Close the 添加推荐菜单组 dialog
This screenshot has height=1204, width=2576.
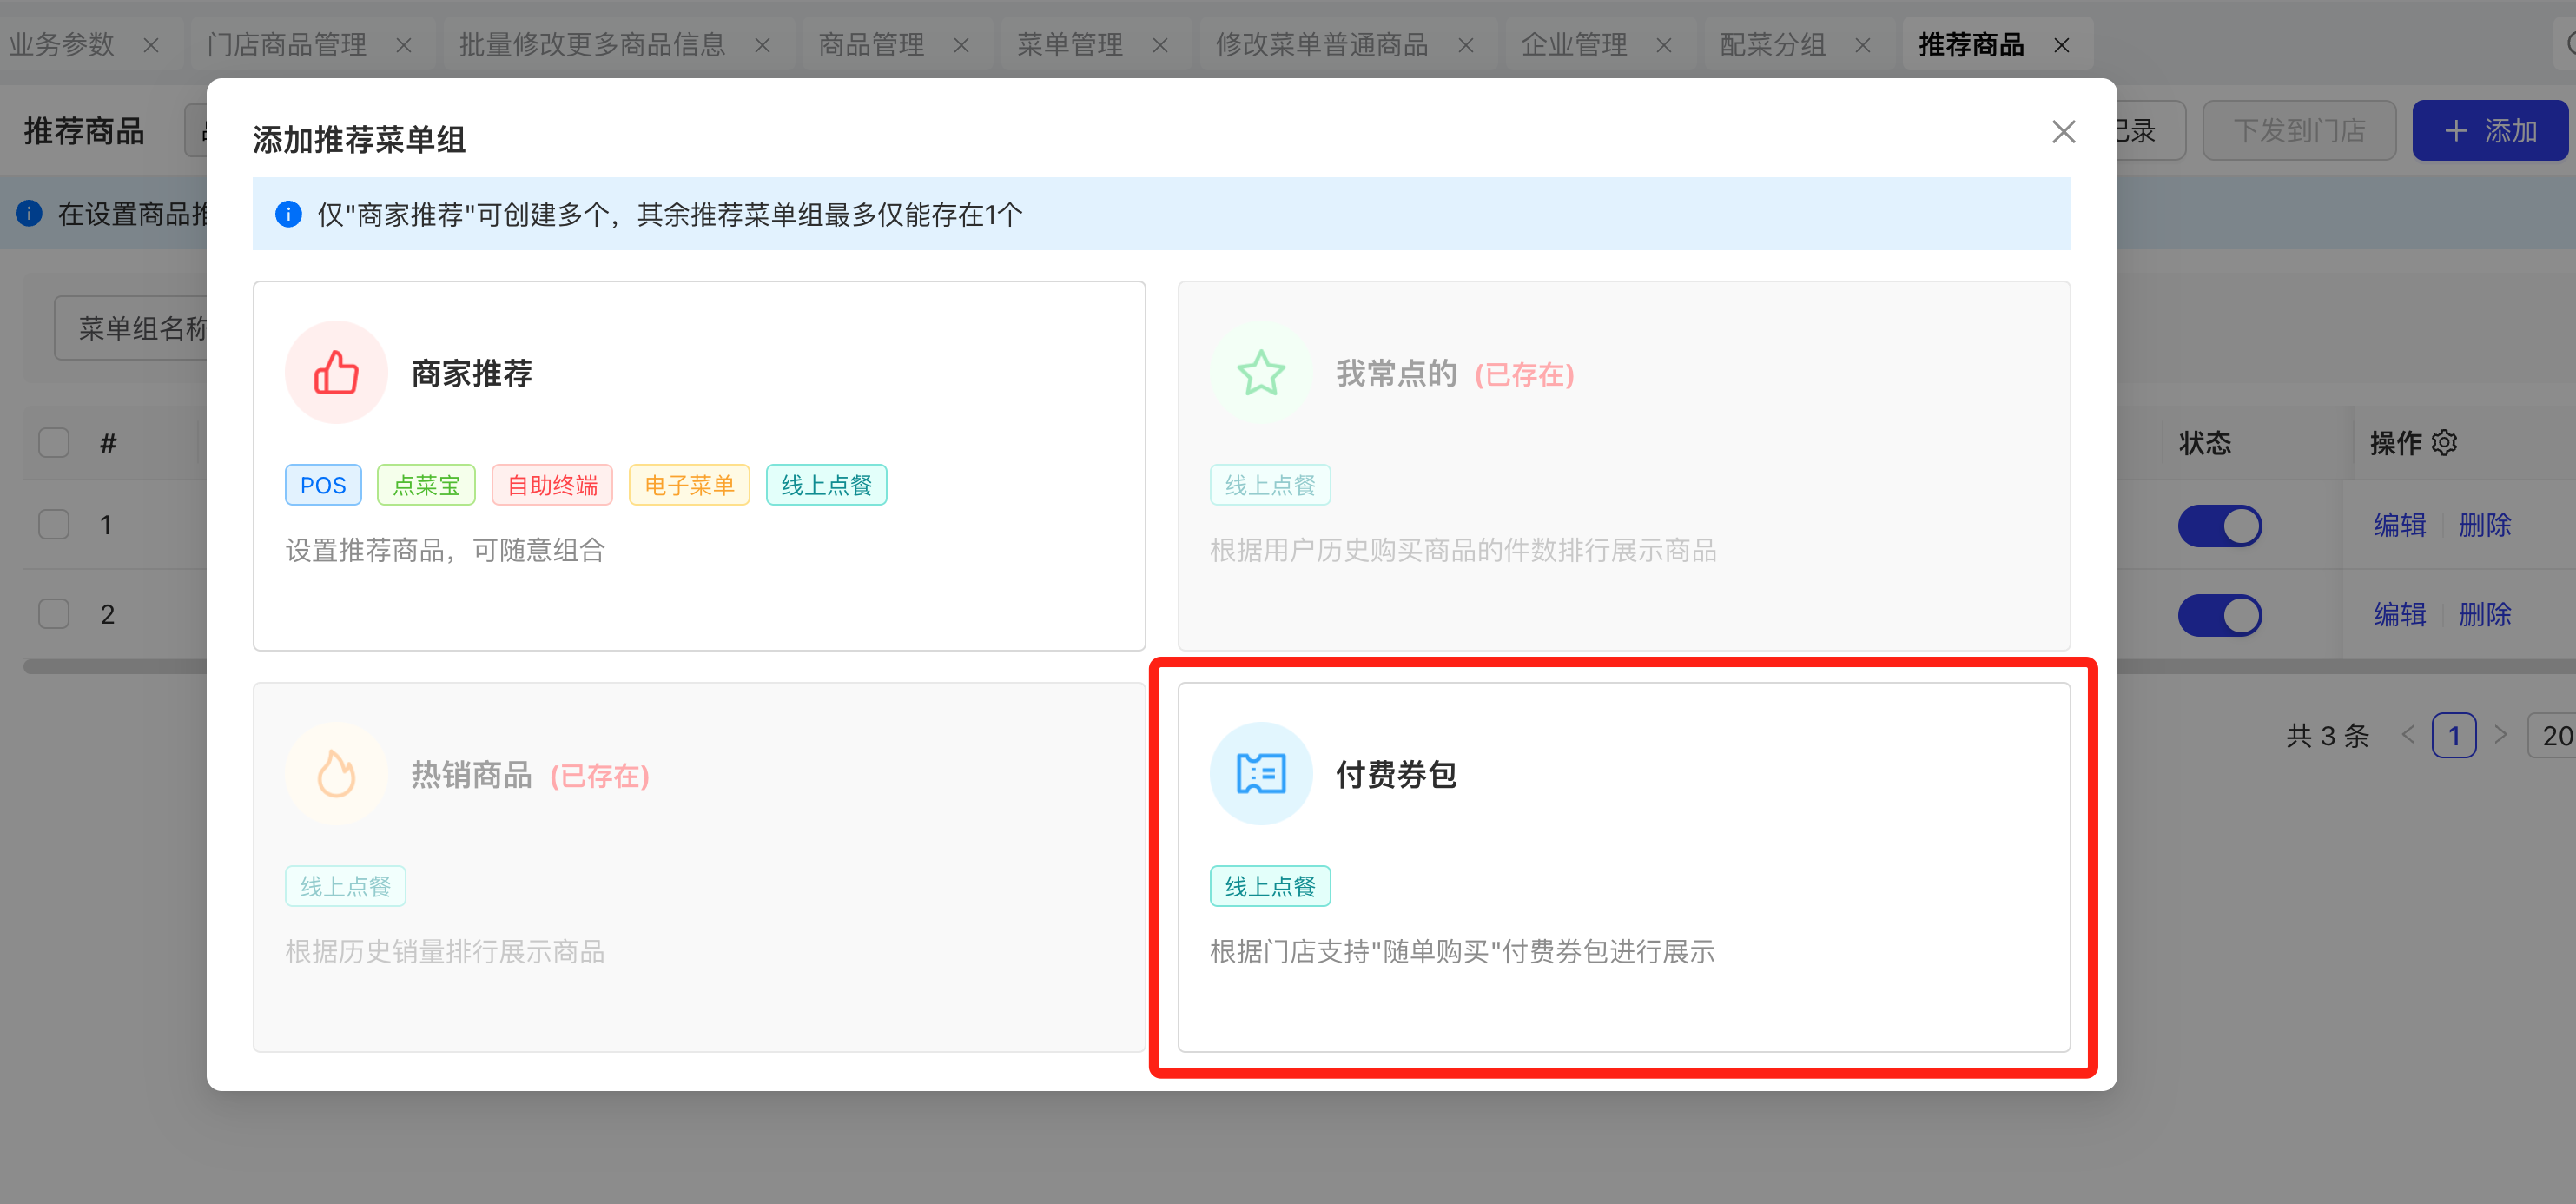(2063, 132)
